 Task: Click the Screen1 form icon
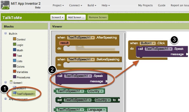coord(11,82)
